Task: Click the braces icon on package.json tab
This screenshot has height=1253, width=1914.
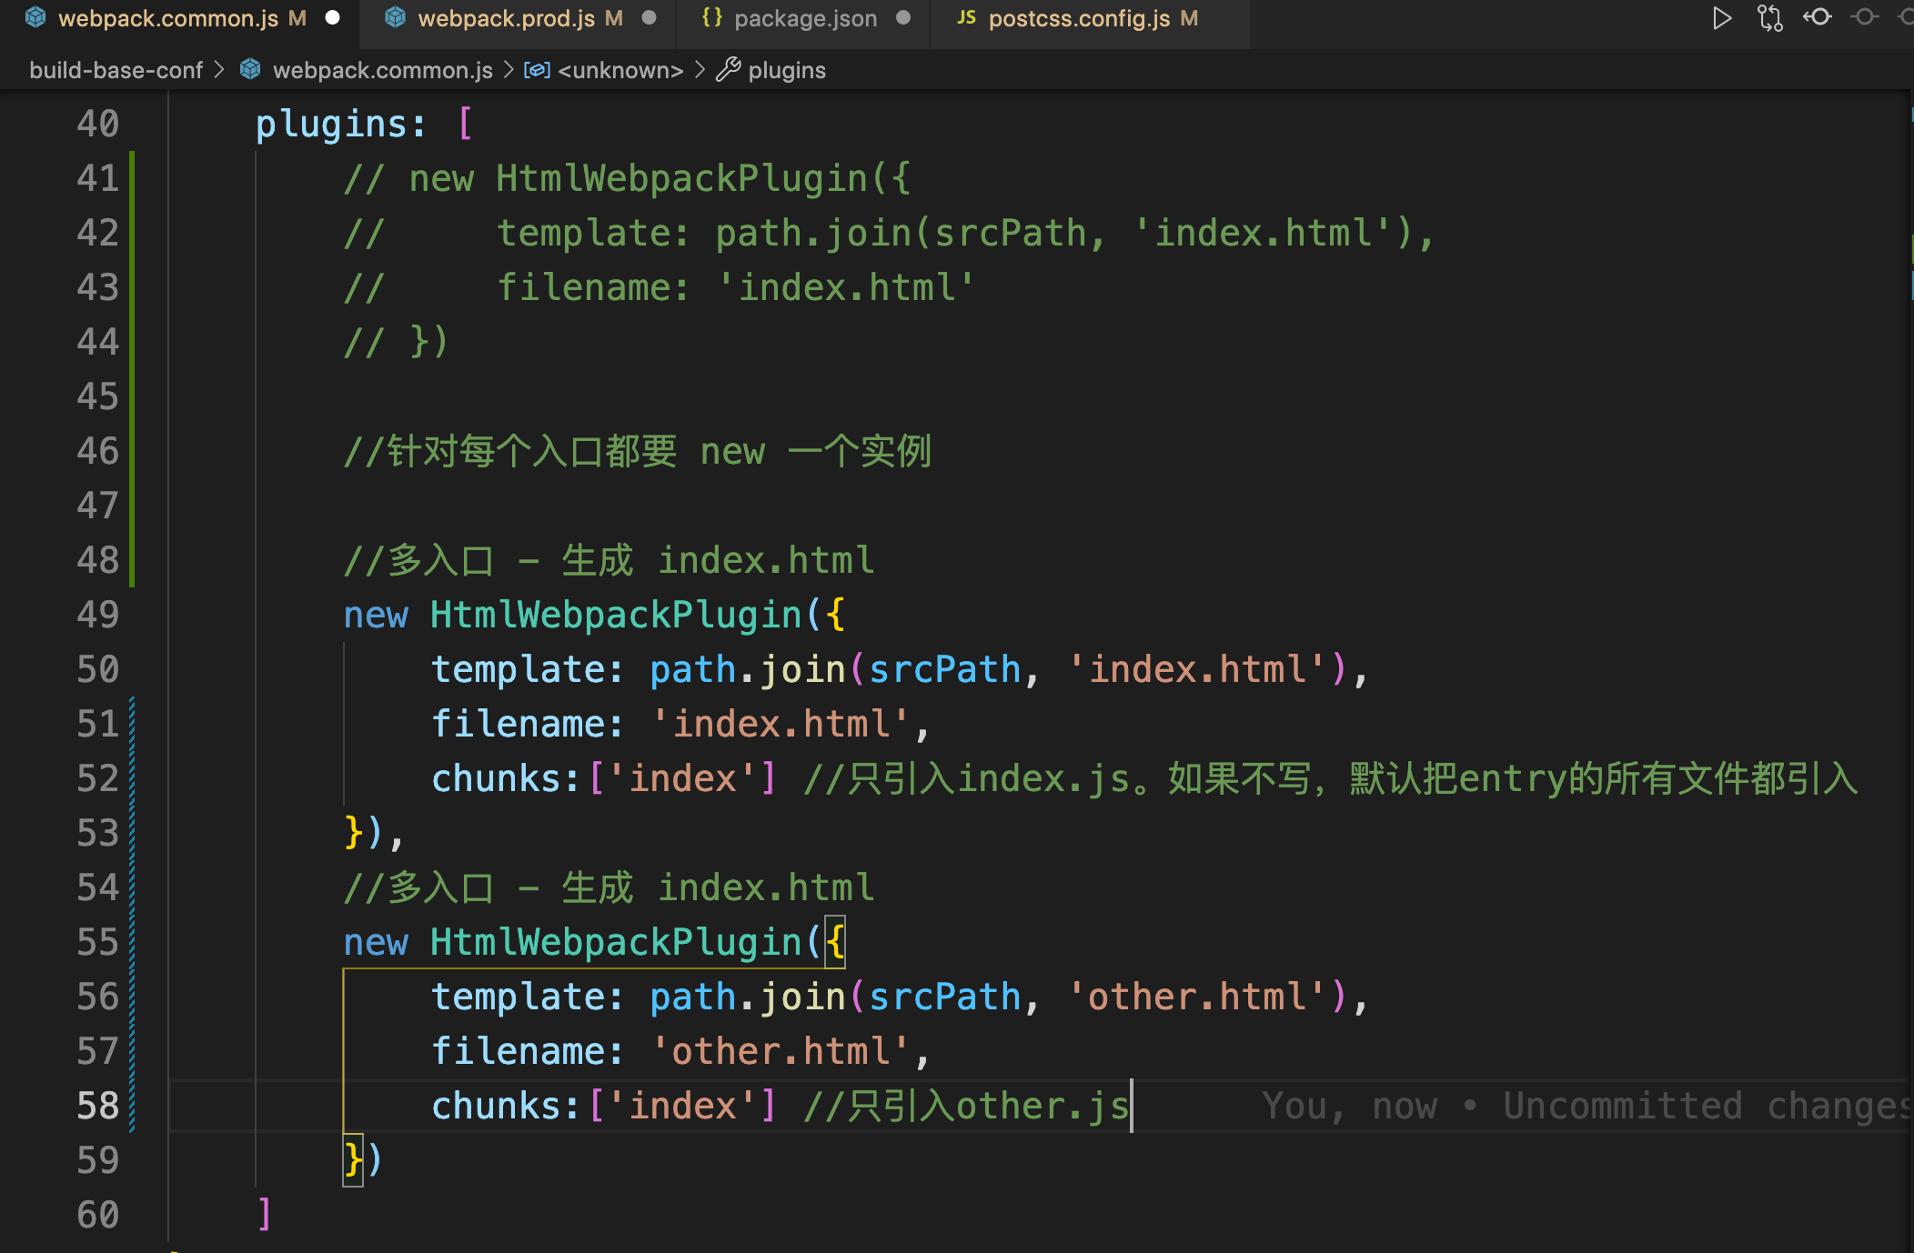Action: tap(713, 17)
